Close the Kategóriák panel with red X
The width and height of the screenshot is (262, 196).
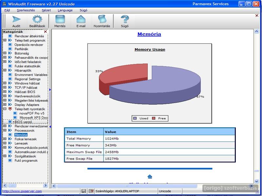46,32
